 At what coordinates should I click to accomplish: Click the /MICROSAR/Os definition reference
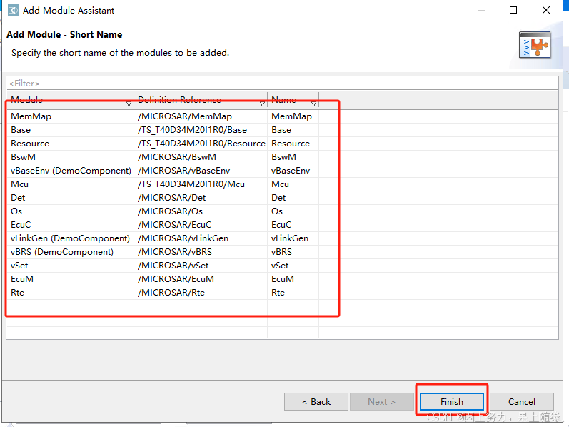coord(201,211)
